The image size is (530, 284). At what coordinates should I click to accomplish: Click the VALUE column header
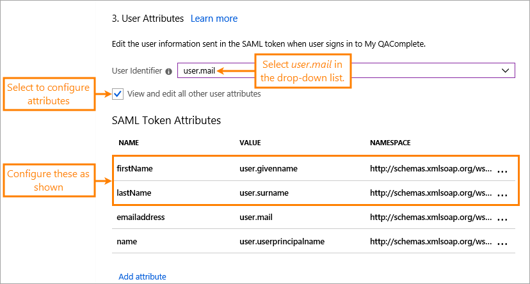pos(250,142)
